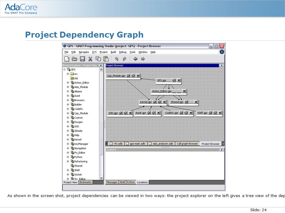Close the Cpp_Module.gpr node box

(138, 76)
